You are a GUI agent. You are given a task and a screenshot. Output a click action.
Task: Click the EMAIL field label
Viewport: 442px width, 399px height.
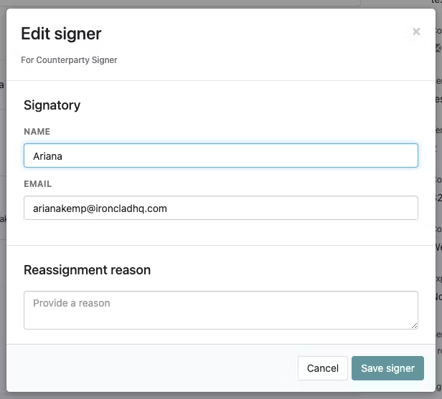tap(38, 184)
